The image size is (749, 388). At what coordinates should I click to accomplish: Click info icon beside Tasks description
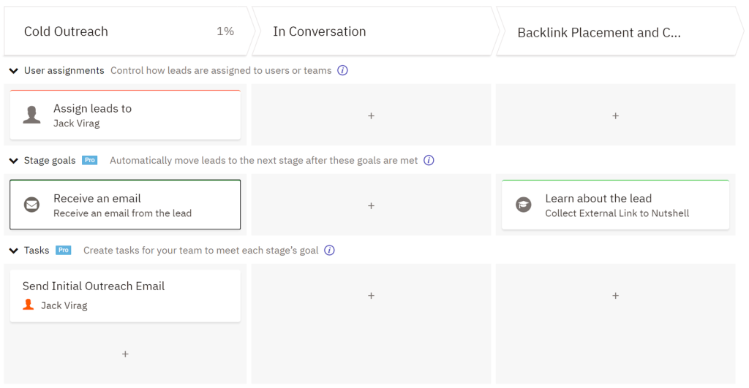[330, 250]
